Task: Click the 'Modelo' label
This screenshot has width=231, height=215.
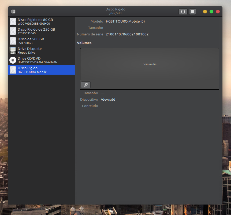Action: (97, 21)
